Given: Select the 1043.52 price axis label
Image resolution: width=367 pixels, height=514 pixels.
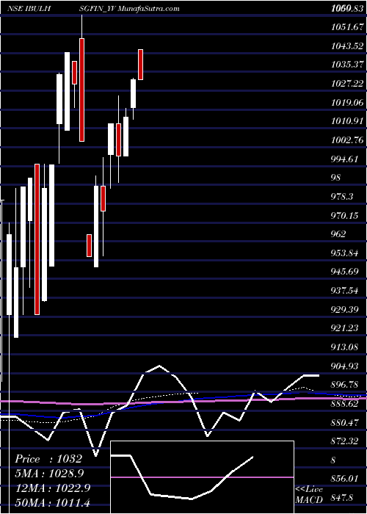Looking at the screenshot, I should [x=347, y=46].
